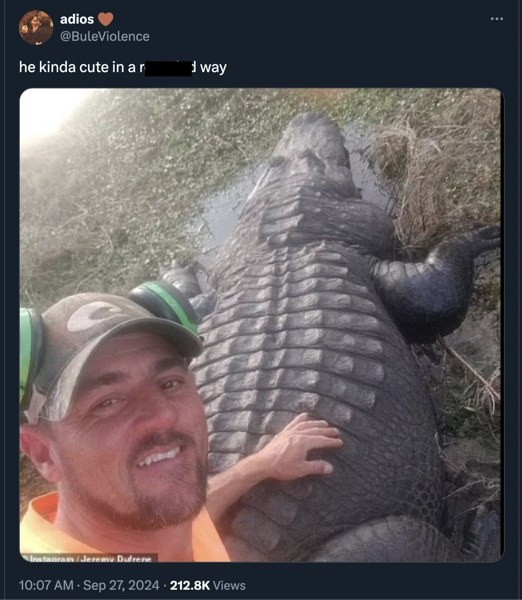Open the @BuleViolence handle link
Image resolution: width=522 pixels, height=600 pixels.
pyautogui.click(x=105, y=36)
